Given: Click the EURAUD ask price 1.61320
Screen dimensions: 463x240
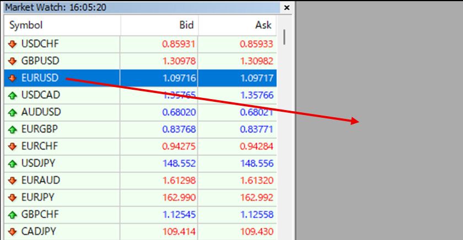Looking at the screenshot, I should (x=256, y=181).
